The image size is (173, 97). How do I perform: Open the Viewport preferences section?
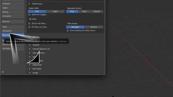click(x=13, y=4)
